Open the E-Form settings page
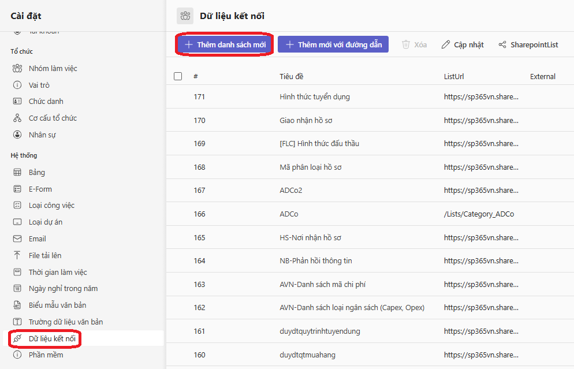The width and height of the screenshot is (574, 369). (40, 189)
